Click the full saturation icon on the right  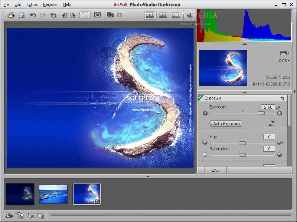280,155
